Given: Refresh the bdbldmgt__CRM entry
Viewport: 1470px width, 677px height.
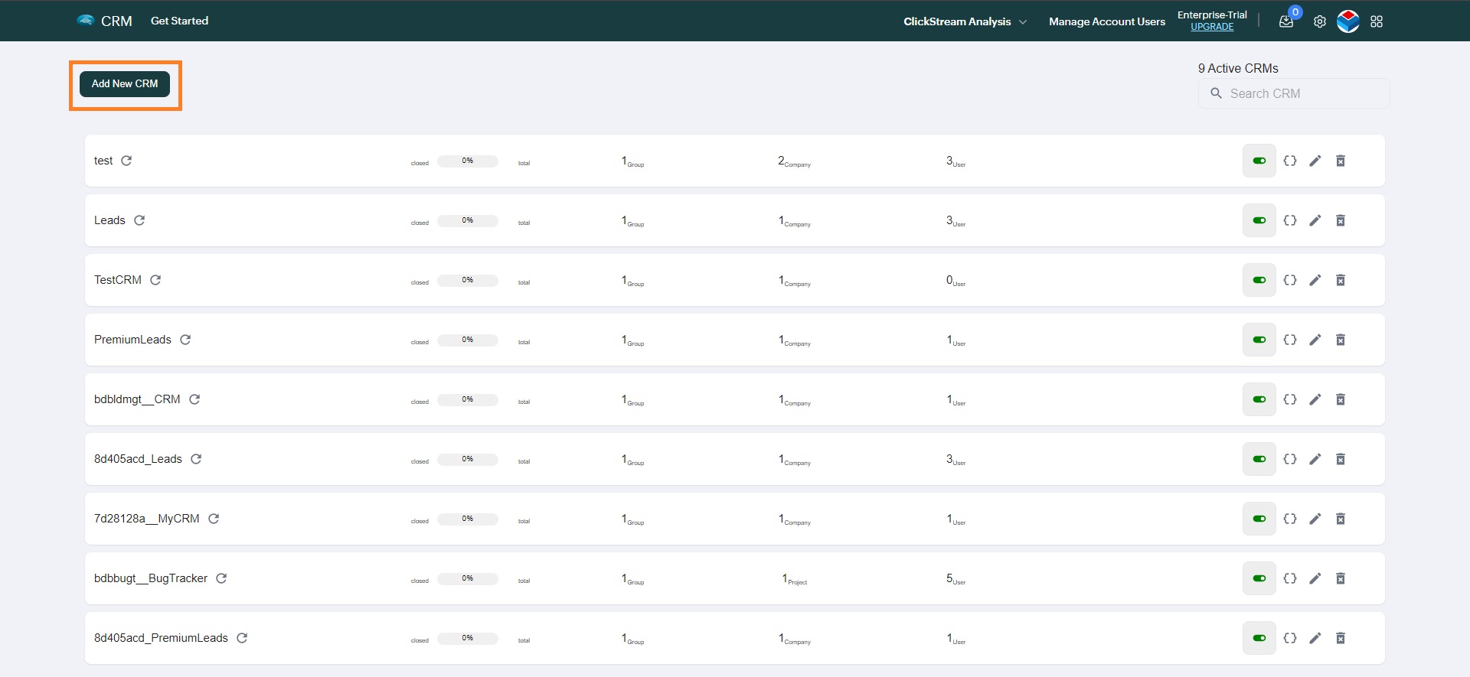Looking at the screenshot, I should click(x=194, y=399).
